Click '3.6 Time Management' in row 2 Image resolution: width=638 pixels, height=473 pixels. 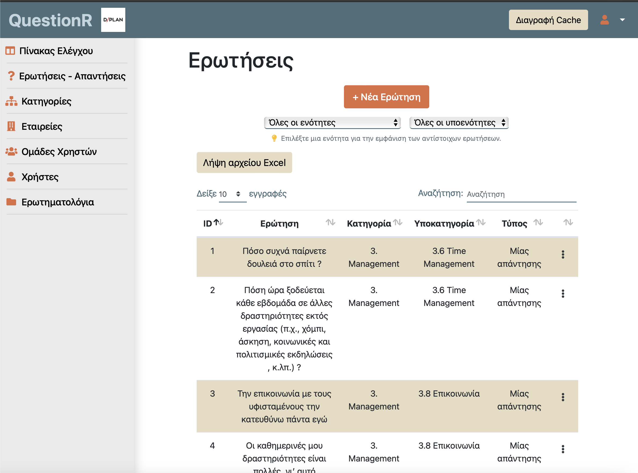click(449, 296)
